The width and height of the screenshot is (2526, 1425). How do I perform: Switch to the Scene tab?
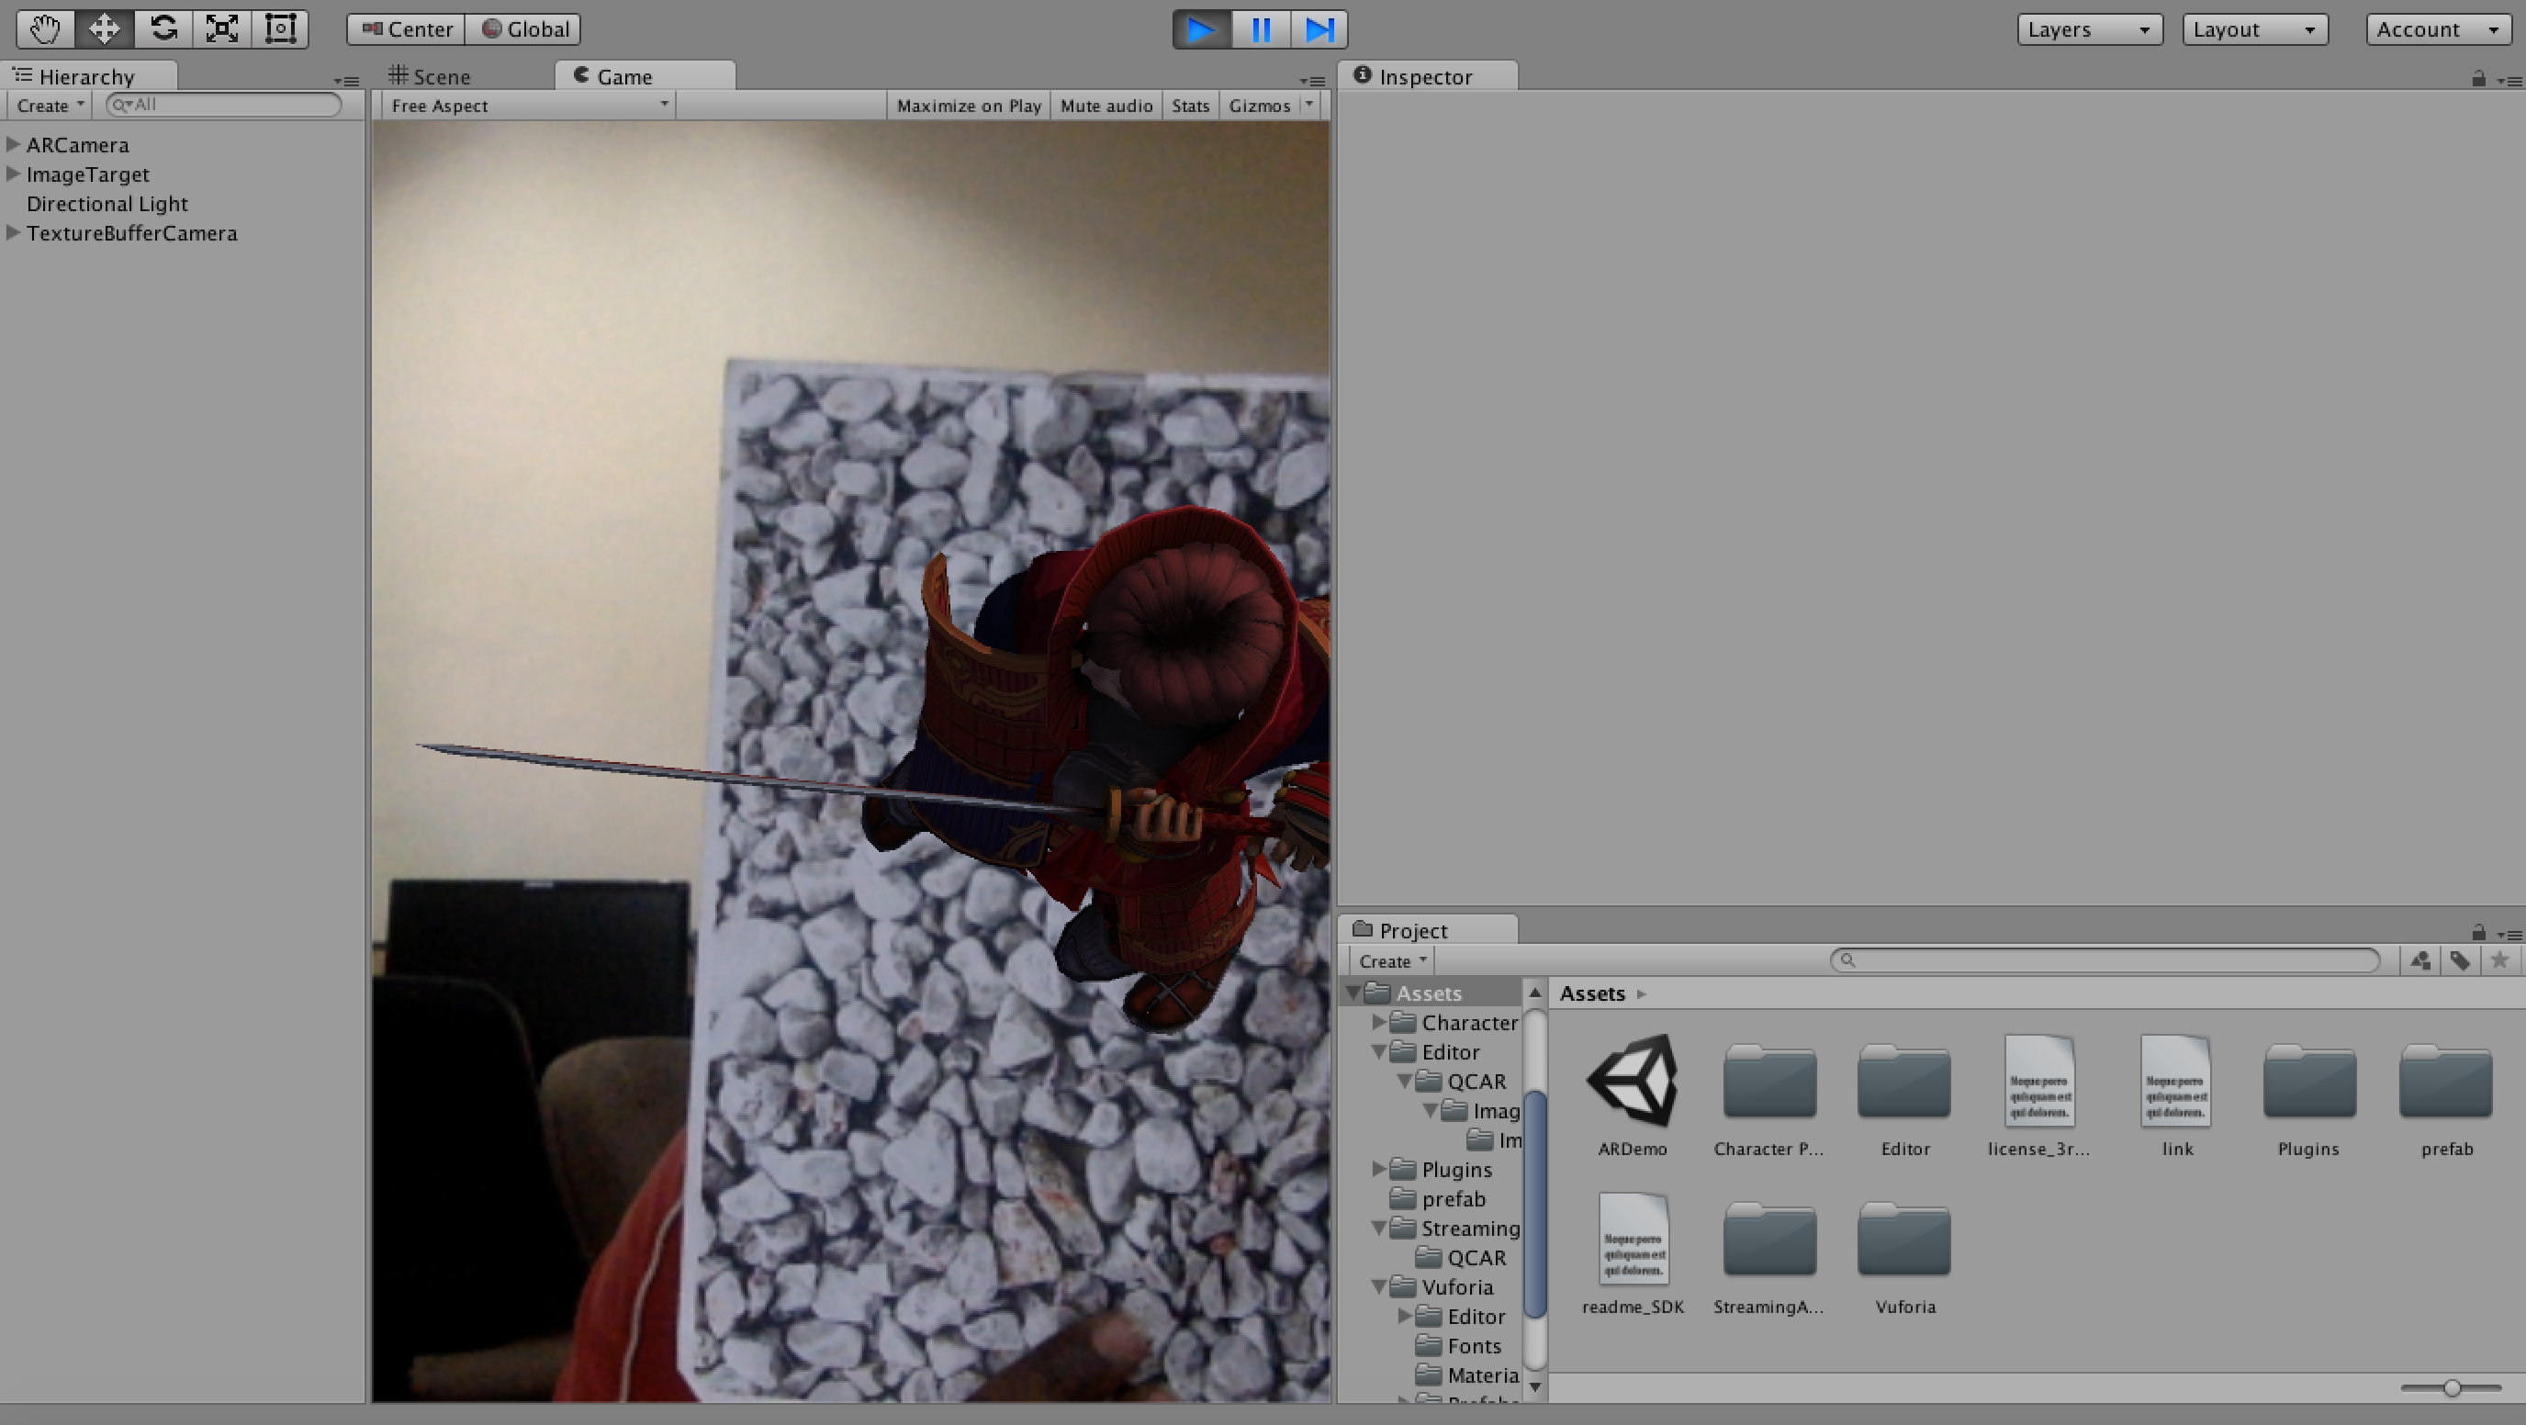(x=431, y=76)
